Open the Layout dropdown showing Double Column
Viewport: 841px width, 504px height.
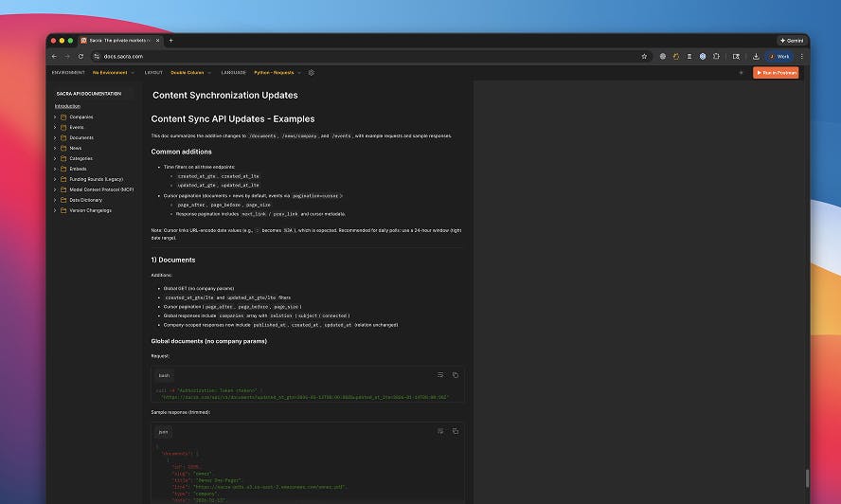coord(191,72)
